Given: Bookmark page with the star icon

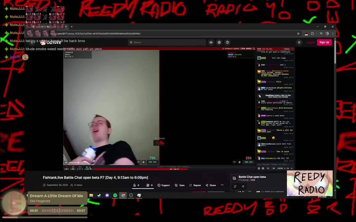Looking at the screenshot, I should pyautogui.click(x=298, y=34).
